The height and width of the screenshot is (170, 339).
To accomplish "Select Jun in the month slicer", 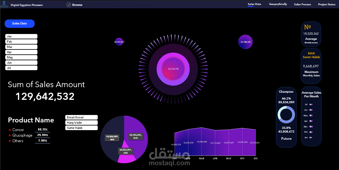I will (21, 63).
